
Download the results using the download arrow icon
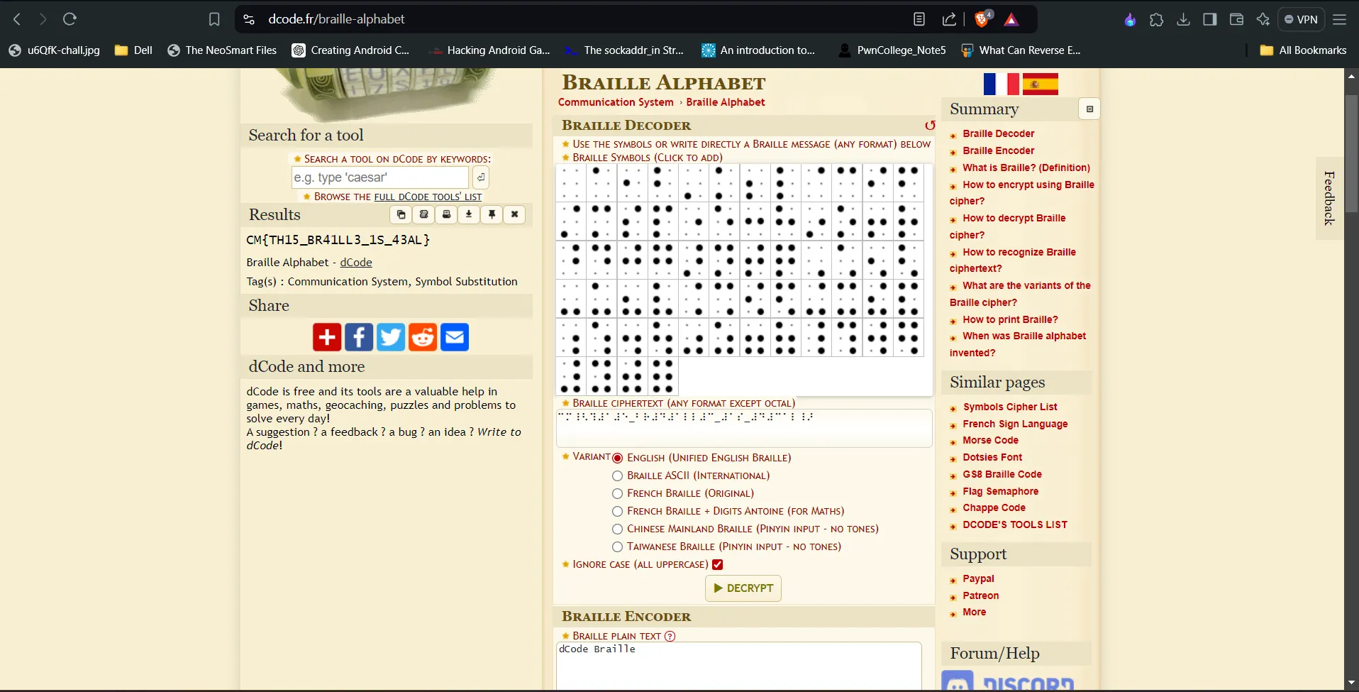point(469,214)
